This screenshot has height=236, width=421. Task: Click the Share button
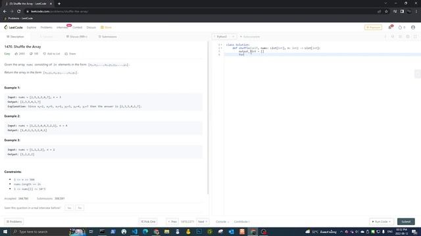[x=70, y=54]
